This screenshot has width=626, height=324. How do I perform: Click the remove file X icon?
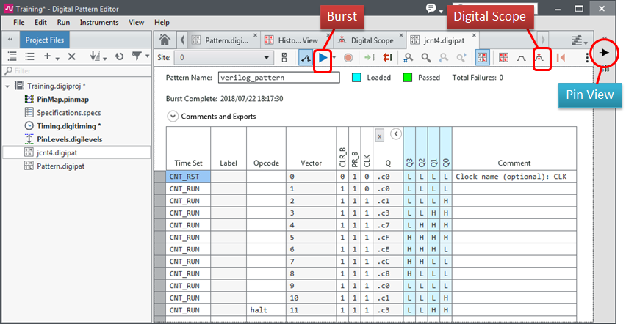(x=71, y=56)
